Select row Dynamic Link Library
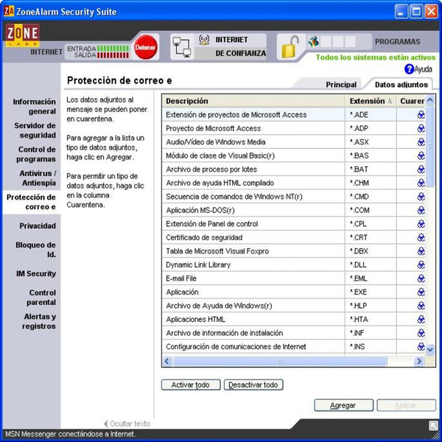Screen dimensions: 442x442 [294, 264]
